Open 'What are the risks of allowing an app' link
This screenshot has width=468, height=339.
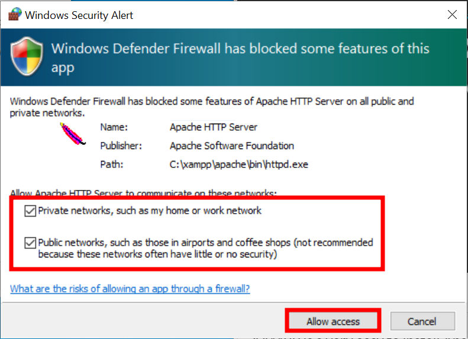(x=130, y=289)
